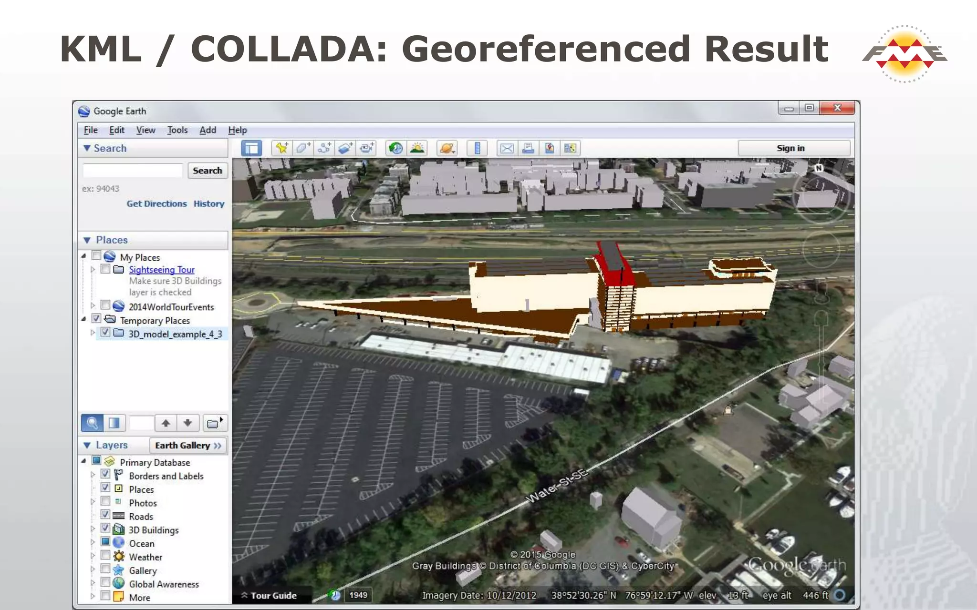The image size is (977, 610).
Task: Expand the 3D Buildings layer node
Action: coord(93,529)
